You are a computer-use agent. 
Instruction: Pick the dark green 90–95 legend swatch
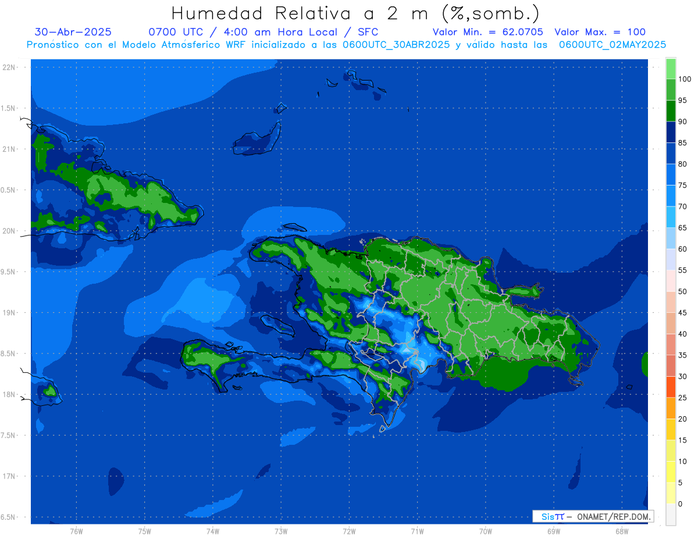(671, 111)
